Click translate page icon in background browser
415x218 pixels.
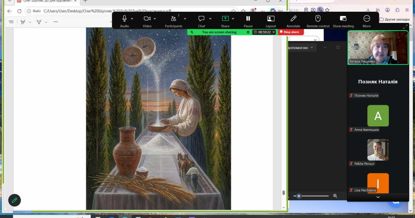pyautogui.click(x=320, y=10)
